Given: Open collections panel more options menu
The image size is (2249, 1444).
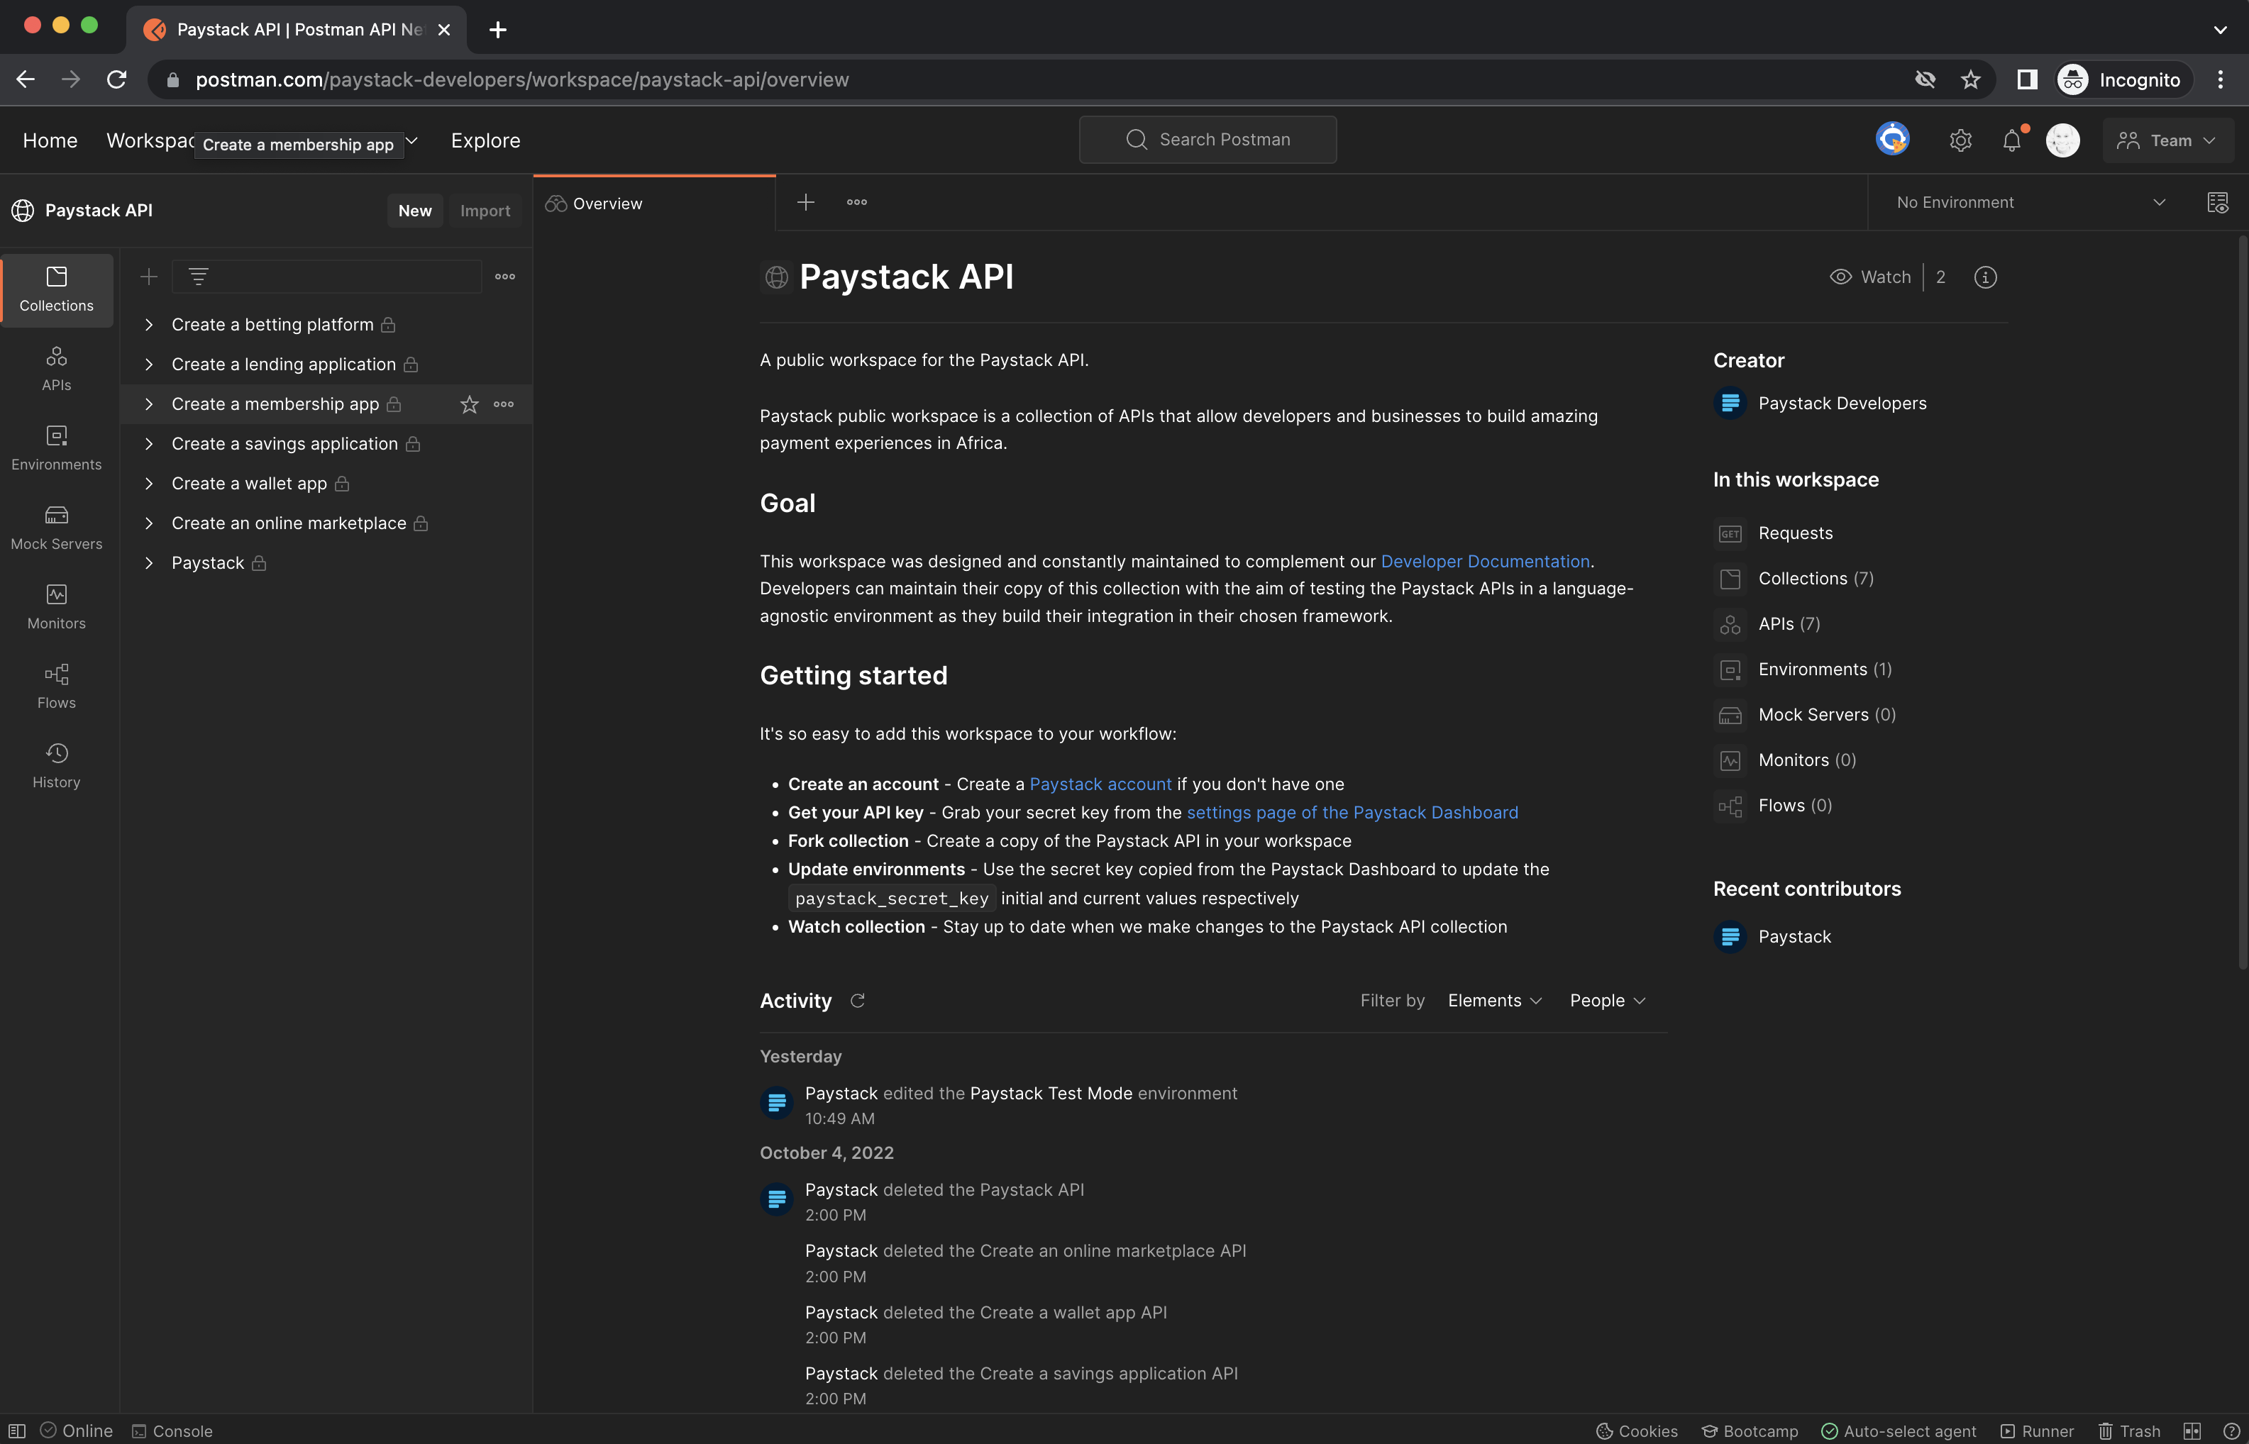Looking at the screenshot, I should [504, 277].
